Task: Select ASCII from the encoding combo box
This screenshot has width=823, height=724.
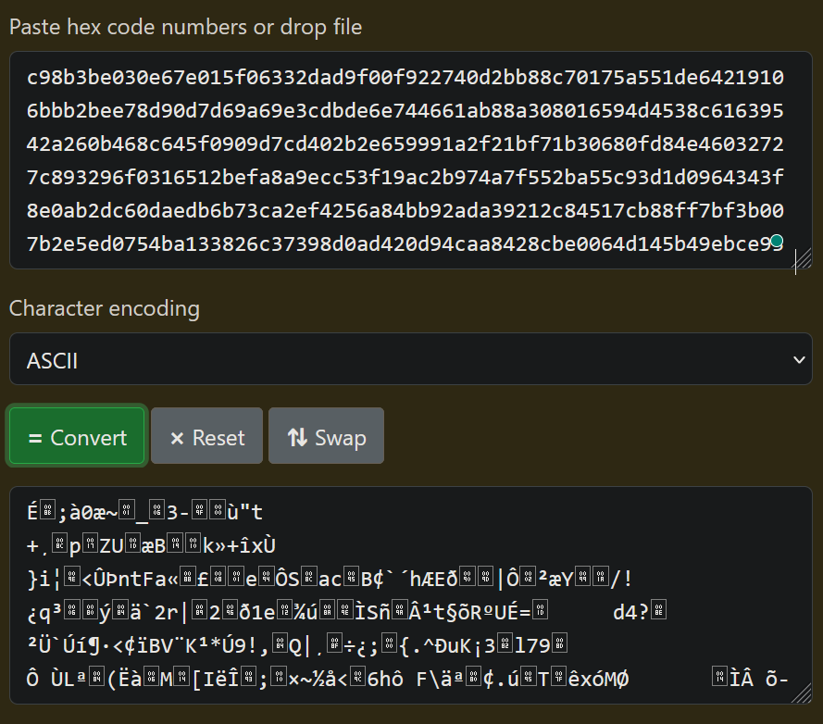Action: [x=411, y=359]
